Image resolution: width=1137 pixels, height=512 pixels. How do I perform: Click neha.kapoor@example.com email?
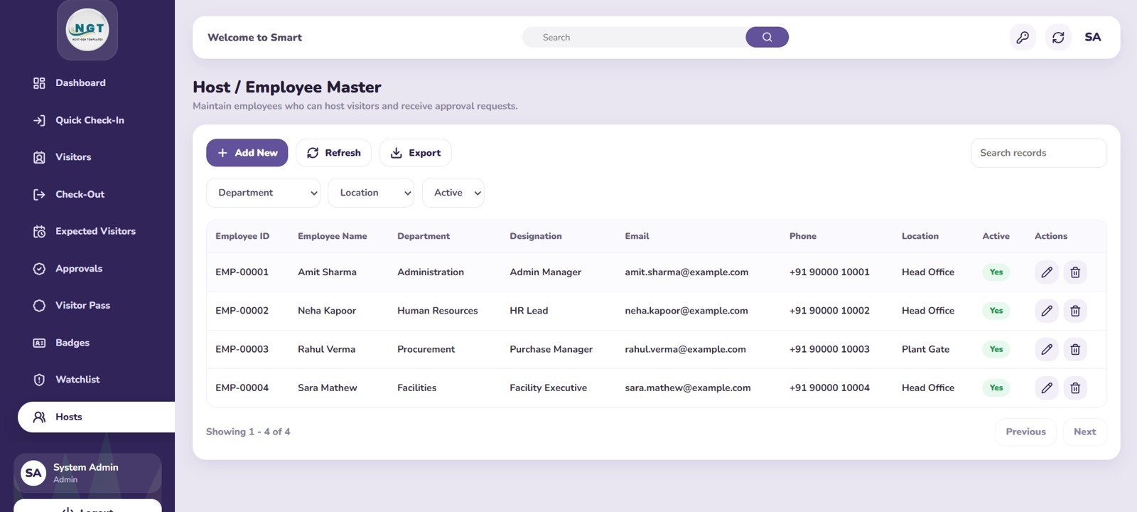coord(686,311)
